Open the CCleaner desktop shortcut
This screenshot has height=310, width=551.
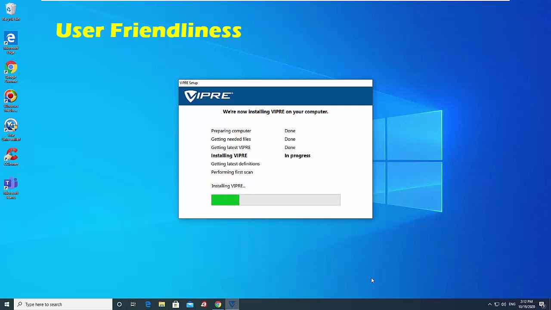pos(11,157)
